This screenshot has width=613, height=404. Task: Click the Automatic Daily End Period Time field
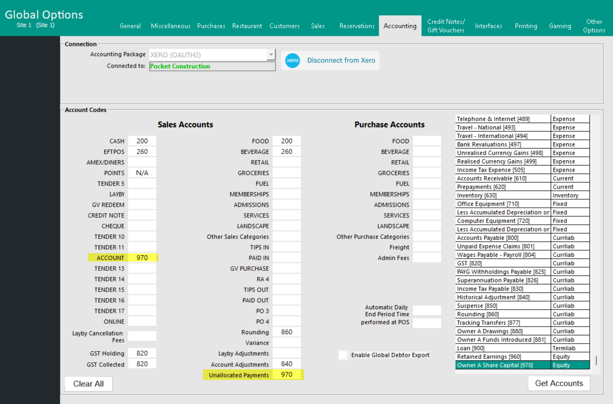click(427, 311)
